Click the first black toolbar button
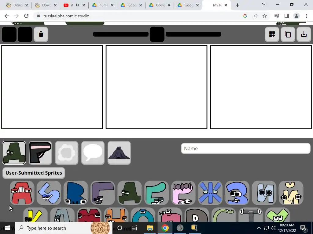The image size is (313, 234). click(9, 34)
